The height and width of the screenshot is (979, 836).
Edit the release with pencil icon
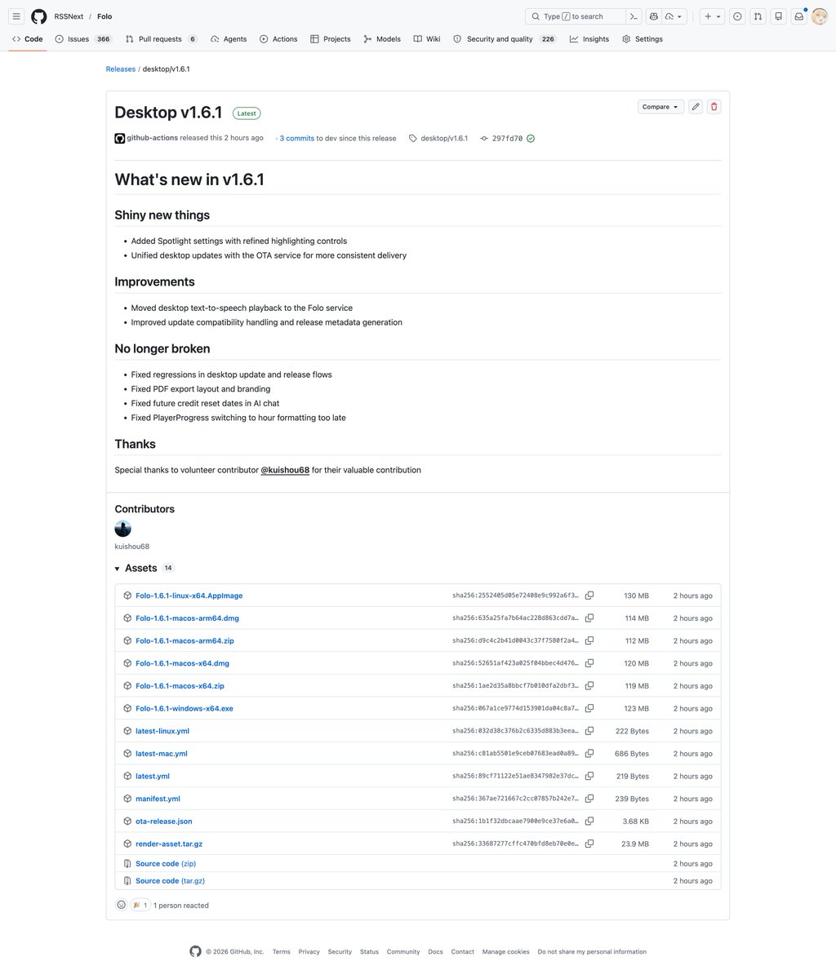coord(696,107)
